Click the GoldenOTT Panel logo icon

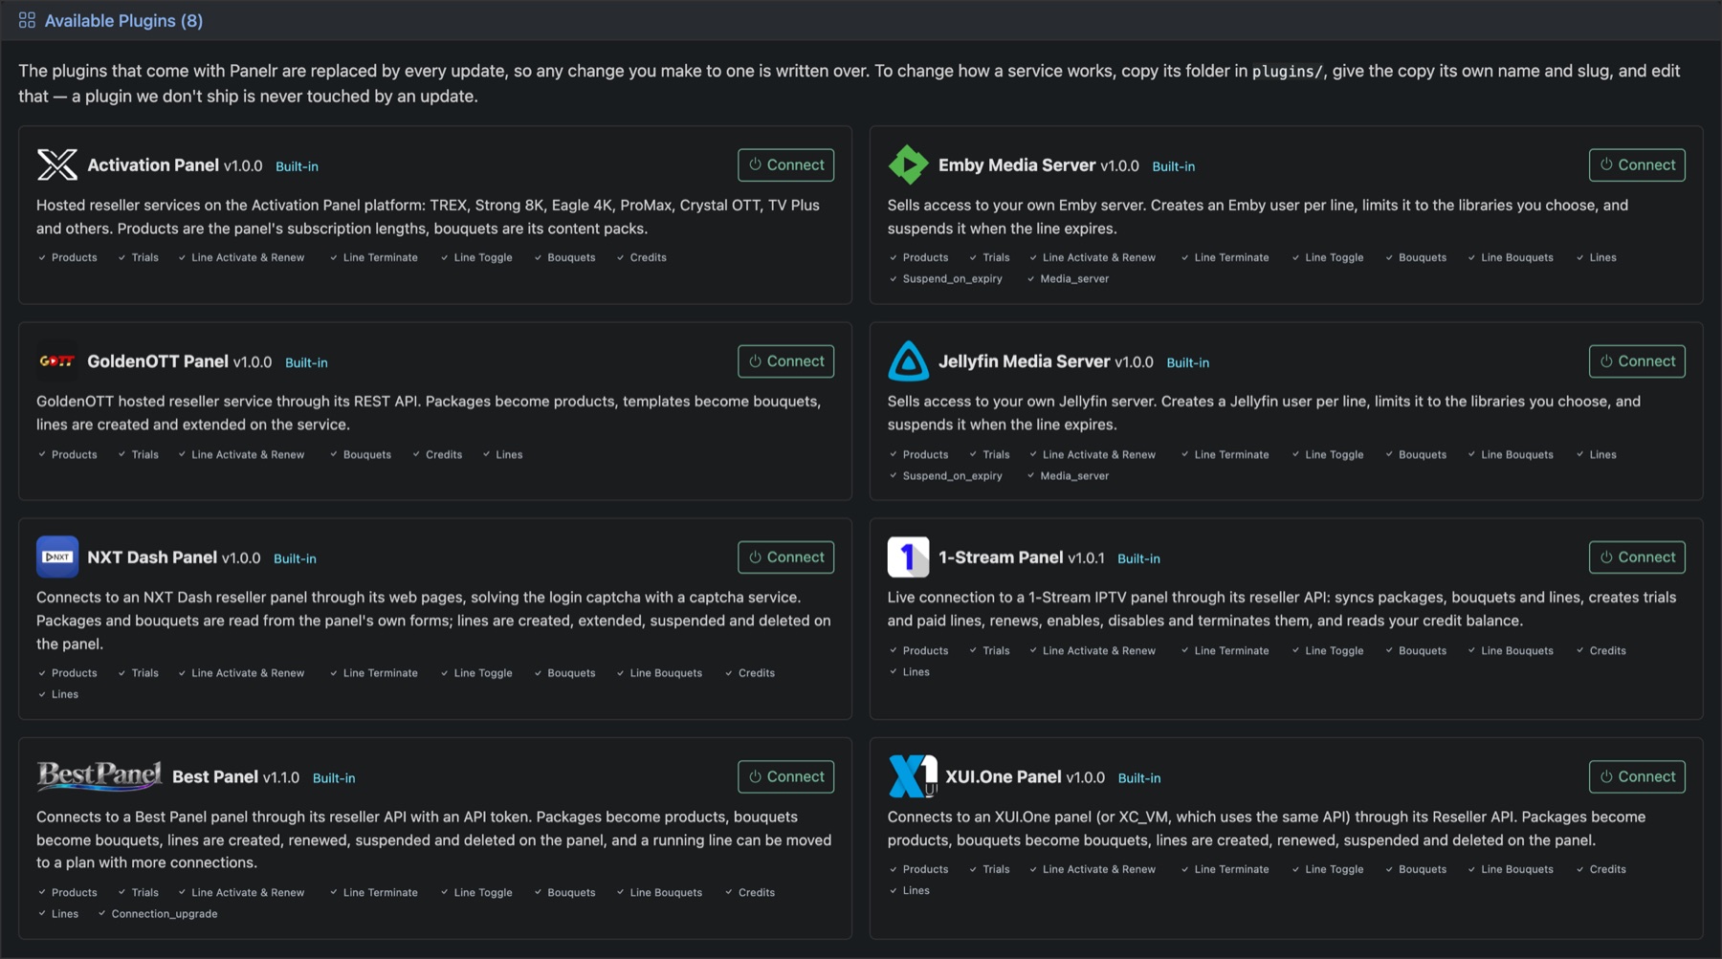click(57, 360)
